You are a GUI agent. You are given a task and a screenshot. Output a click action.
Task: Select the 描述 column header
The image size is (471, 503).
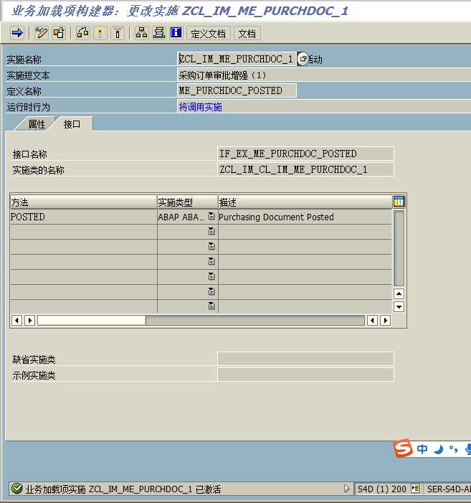[x=305, y=202]
